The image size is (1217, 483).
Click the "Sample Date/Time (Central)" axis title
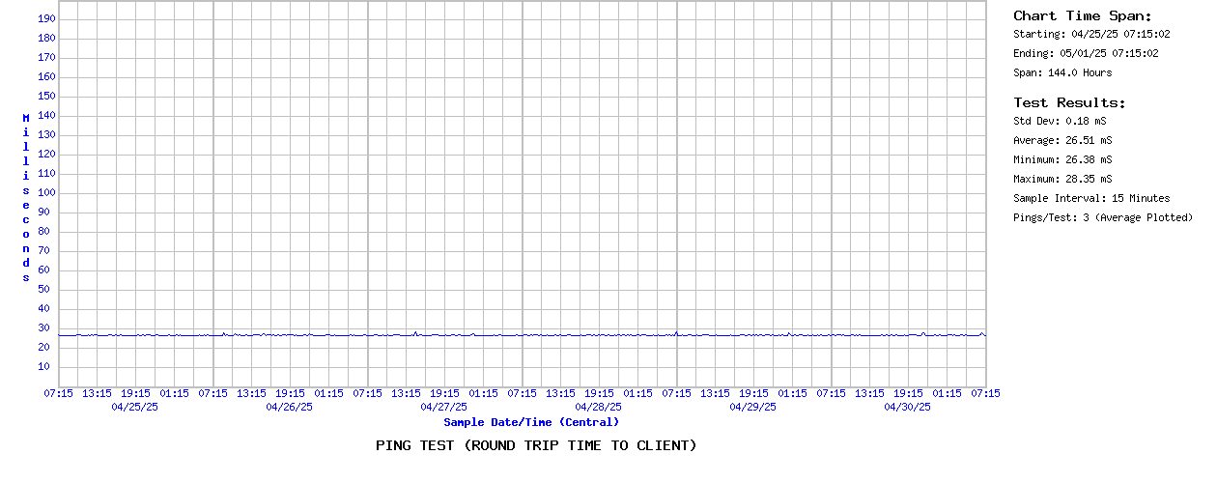click(531, 422)
